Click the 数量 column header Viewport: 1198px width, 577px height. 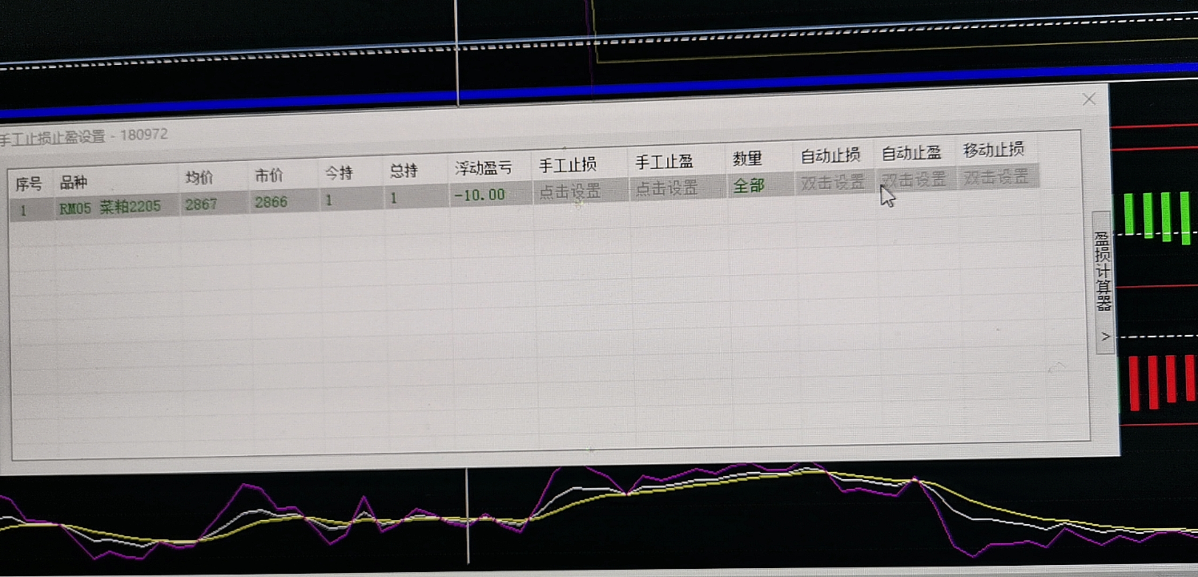pyautogui.click(x=747, y=159)
